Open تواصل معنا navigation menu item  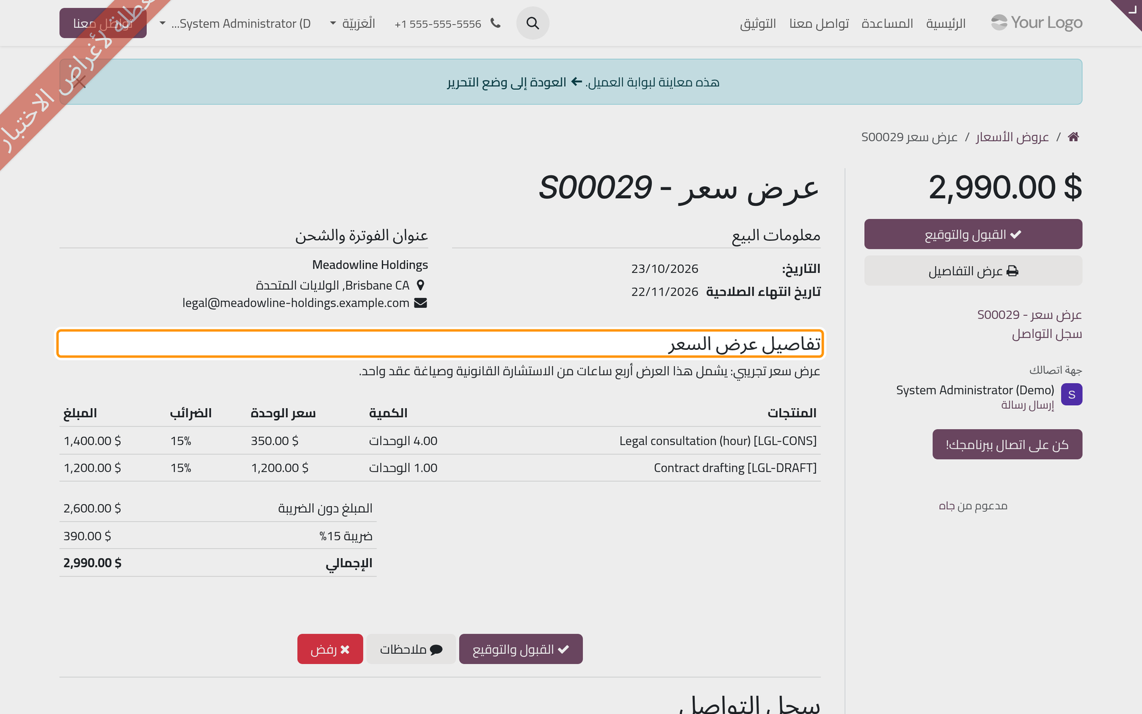tap(819, 23)
